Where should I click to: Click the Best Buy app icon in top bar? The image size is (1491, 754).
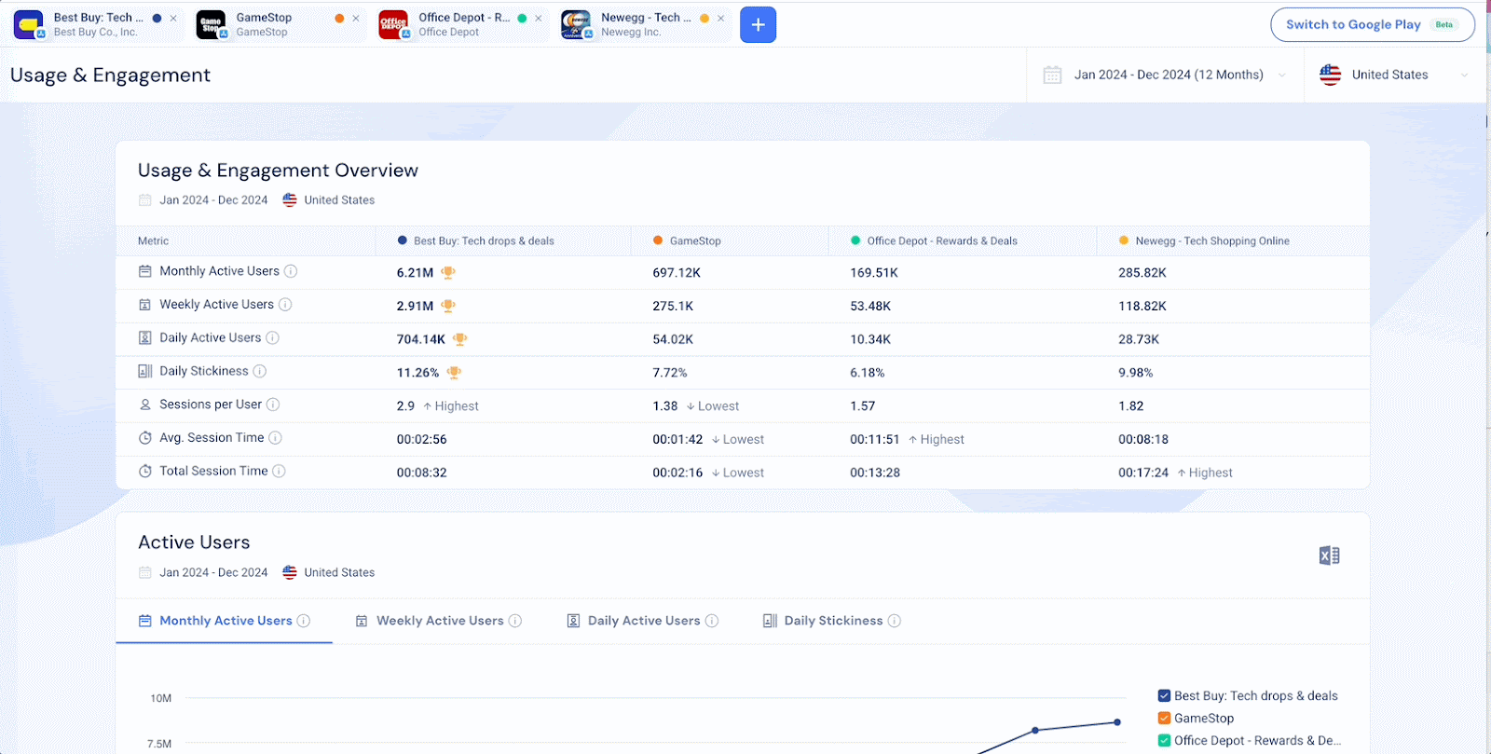point(29,24)
